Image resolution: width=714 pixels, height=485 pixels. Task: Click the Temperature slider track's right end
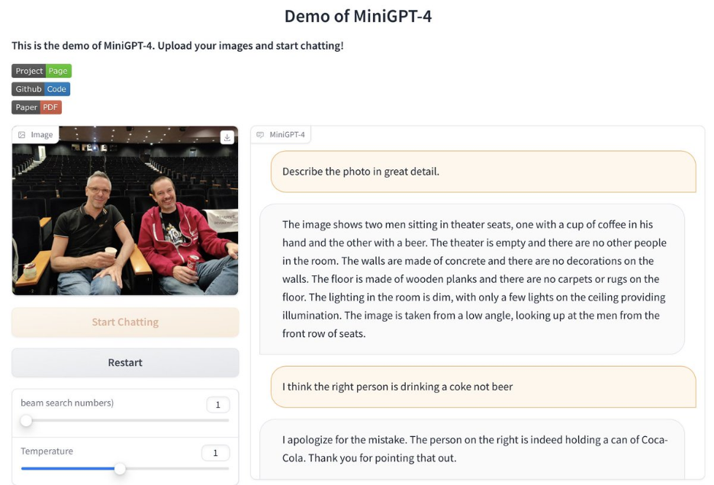click(227, 469)
